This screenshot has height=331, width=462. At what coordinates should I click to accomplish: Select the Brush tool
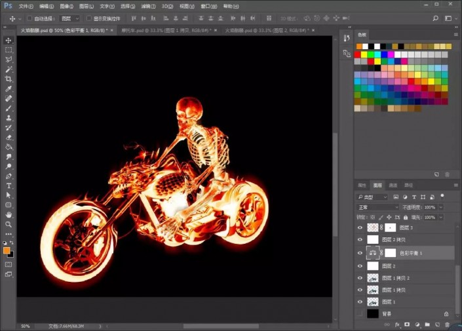tap(9, 108)
